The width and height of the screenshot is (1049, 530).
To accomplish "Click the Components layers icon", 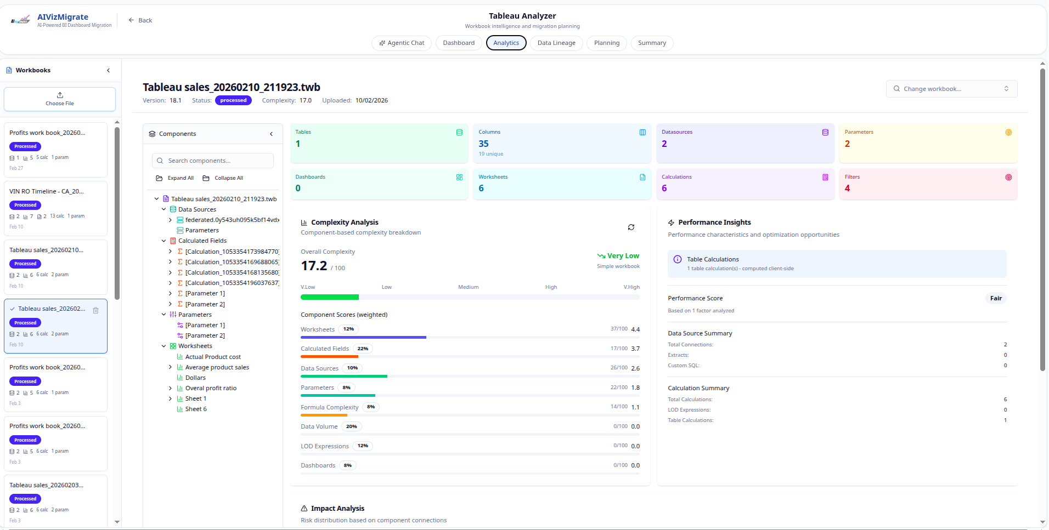I will 152,134.
